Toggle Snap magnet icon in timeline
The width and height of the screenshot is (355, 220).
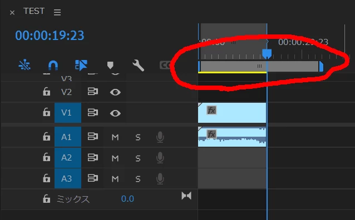click(53, 66)
